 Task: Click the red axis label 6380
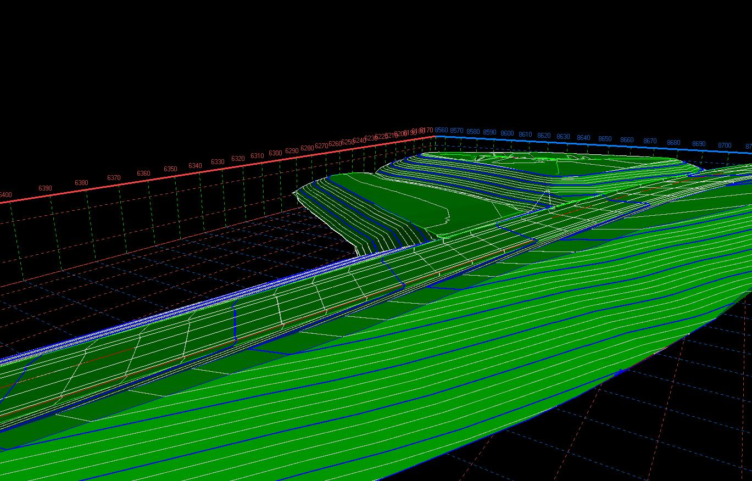coord(81,183)
